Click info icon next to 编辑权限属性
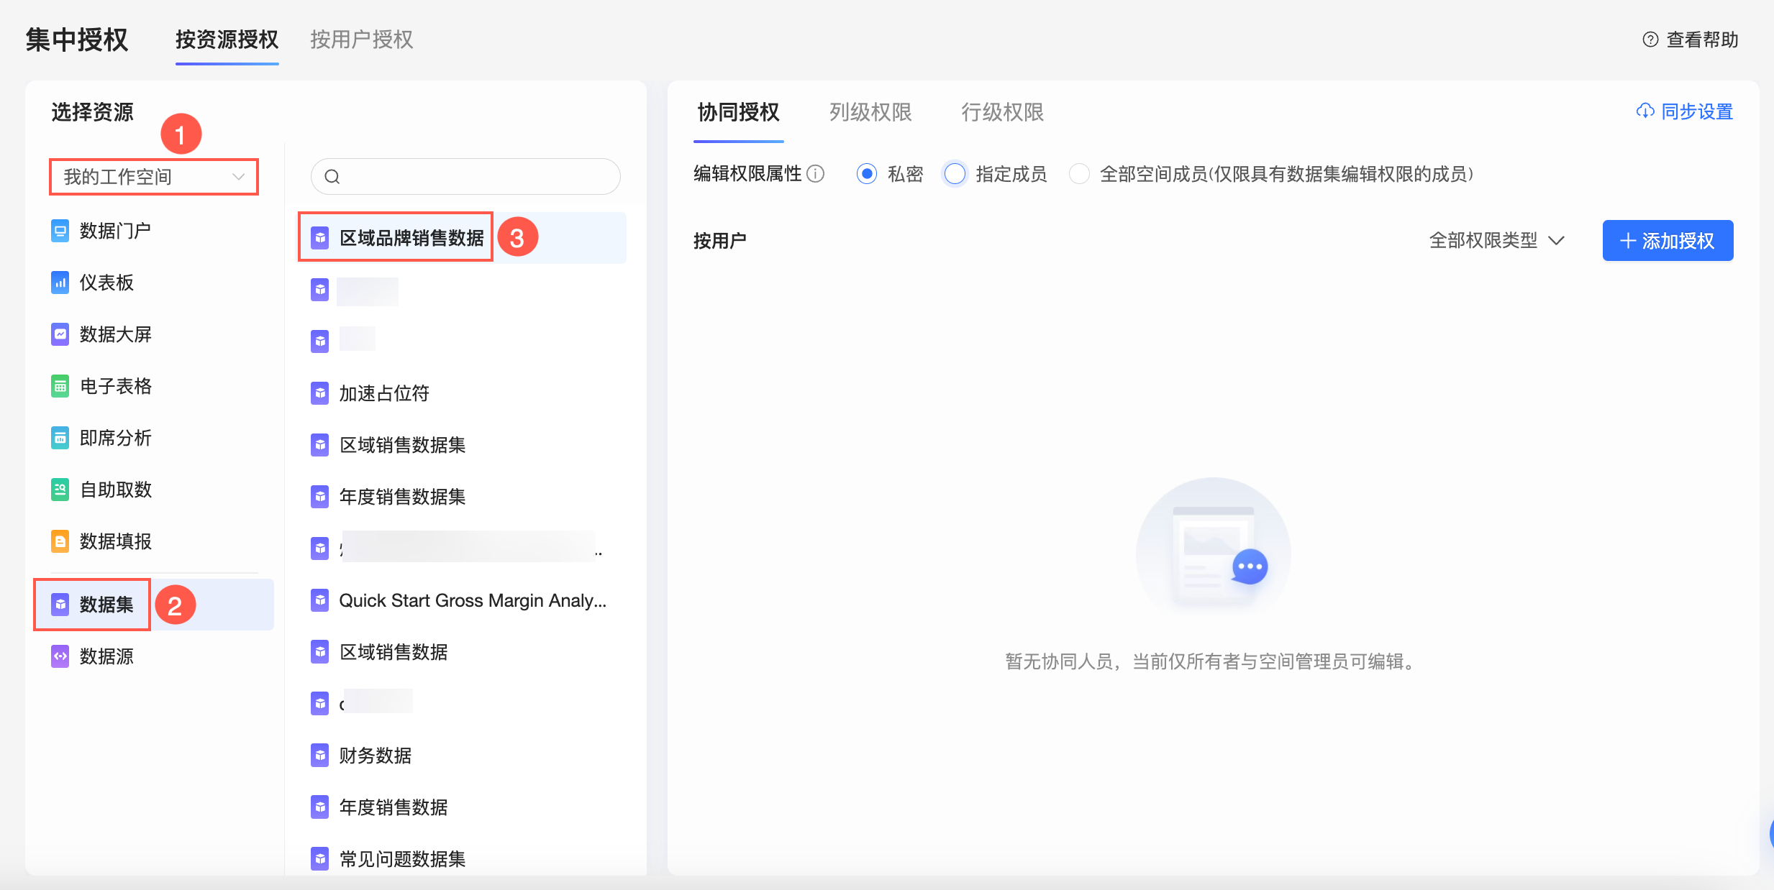 pyautogui.click(x=816, y=174)
